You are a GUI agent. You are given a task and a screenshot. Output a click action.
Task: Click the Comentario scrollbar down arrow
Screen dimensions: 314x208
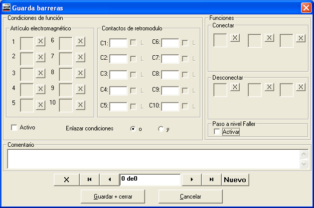(x=304, y=164)
